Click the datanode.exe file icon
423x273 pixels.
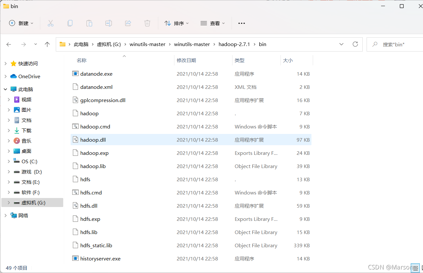pyautogui.click(x=75, y=74)
